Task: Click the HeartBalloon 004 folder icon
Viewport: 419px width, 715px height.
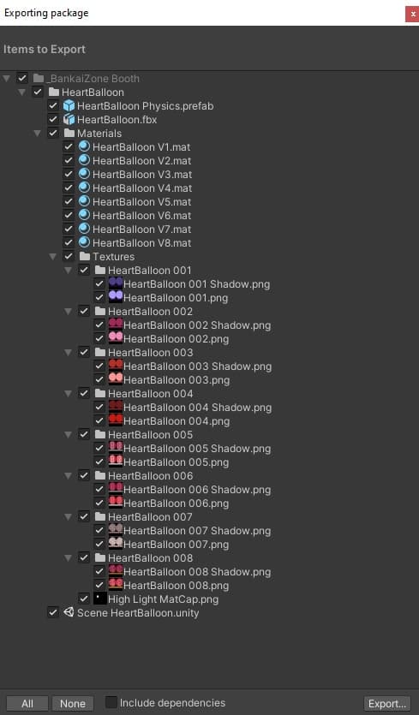Action: 100,393
